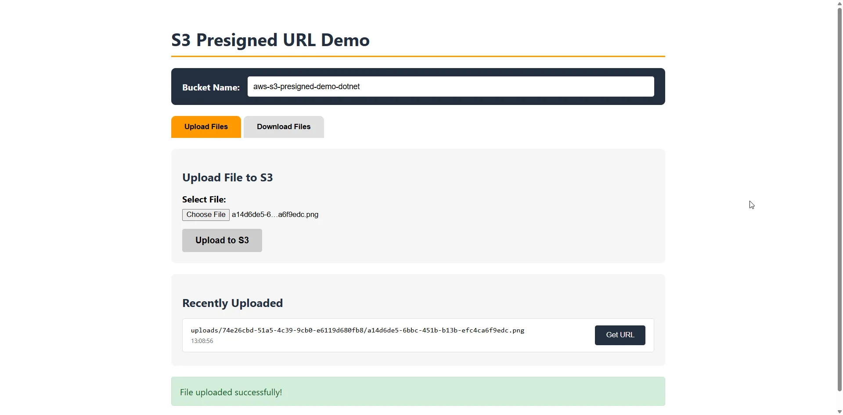Viewport: 843px width, 415px height.
Task: Click the File uploaded successfully banner
Action: [x=418, y=391]
